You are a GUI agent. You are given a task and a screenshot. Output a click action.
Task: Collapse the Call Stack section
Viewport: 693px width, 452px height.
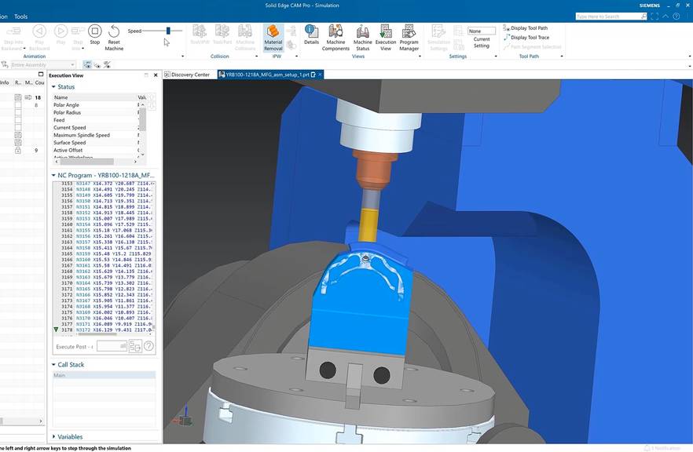tap(53, 364)
